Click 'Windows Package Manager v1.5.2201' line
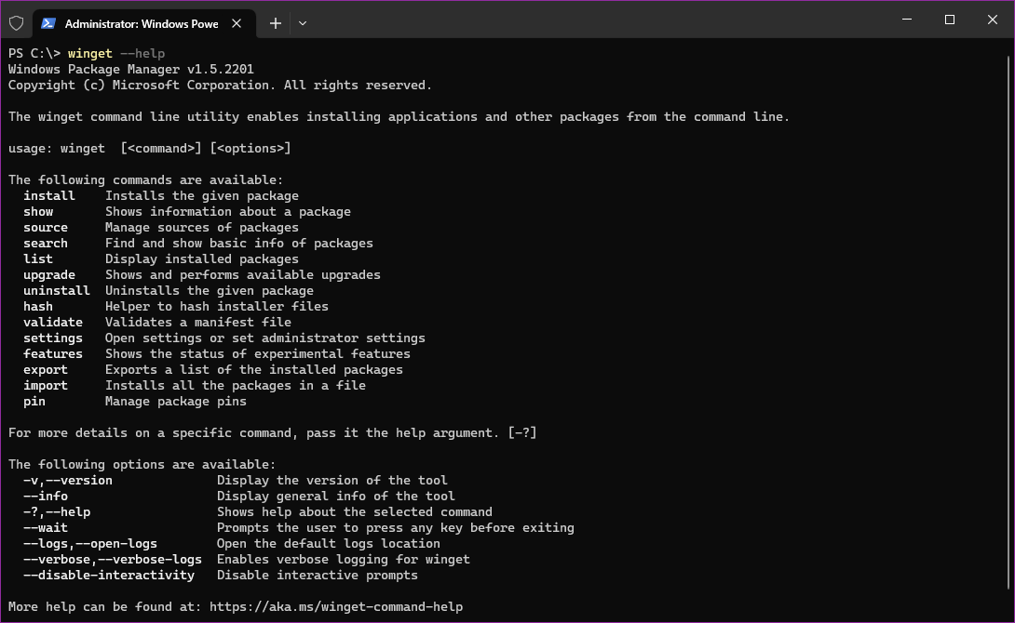1015x623 pixels. (x=130, y=69)
